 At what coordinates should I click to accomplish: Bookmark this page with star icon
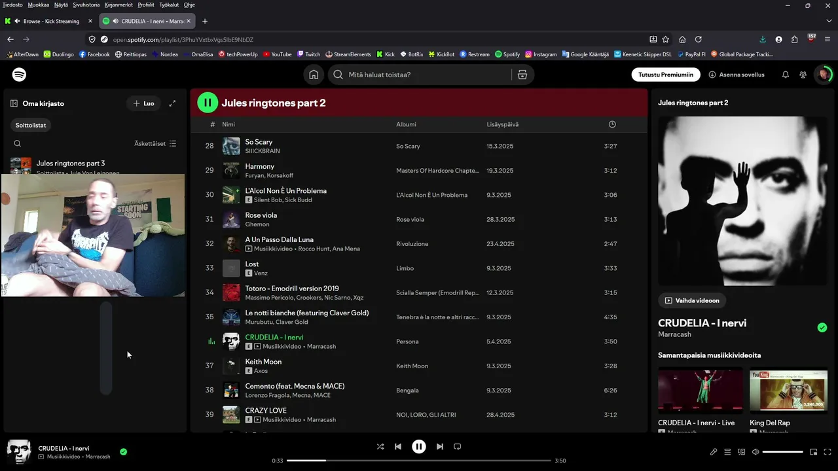point(666,39)
